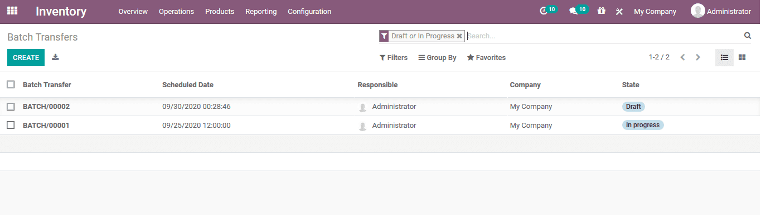The width and height of the screenshot is (761, 215).
Task: Open the debug tools wrench icon
Action: (x=619, y=11)
